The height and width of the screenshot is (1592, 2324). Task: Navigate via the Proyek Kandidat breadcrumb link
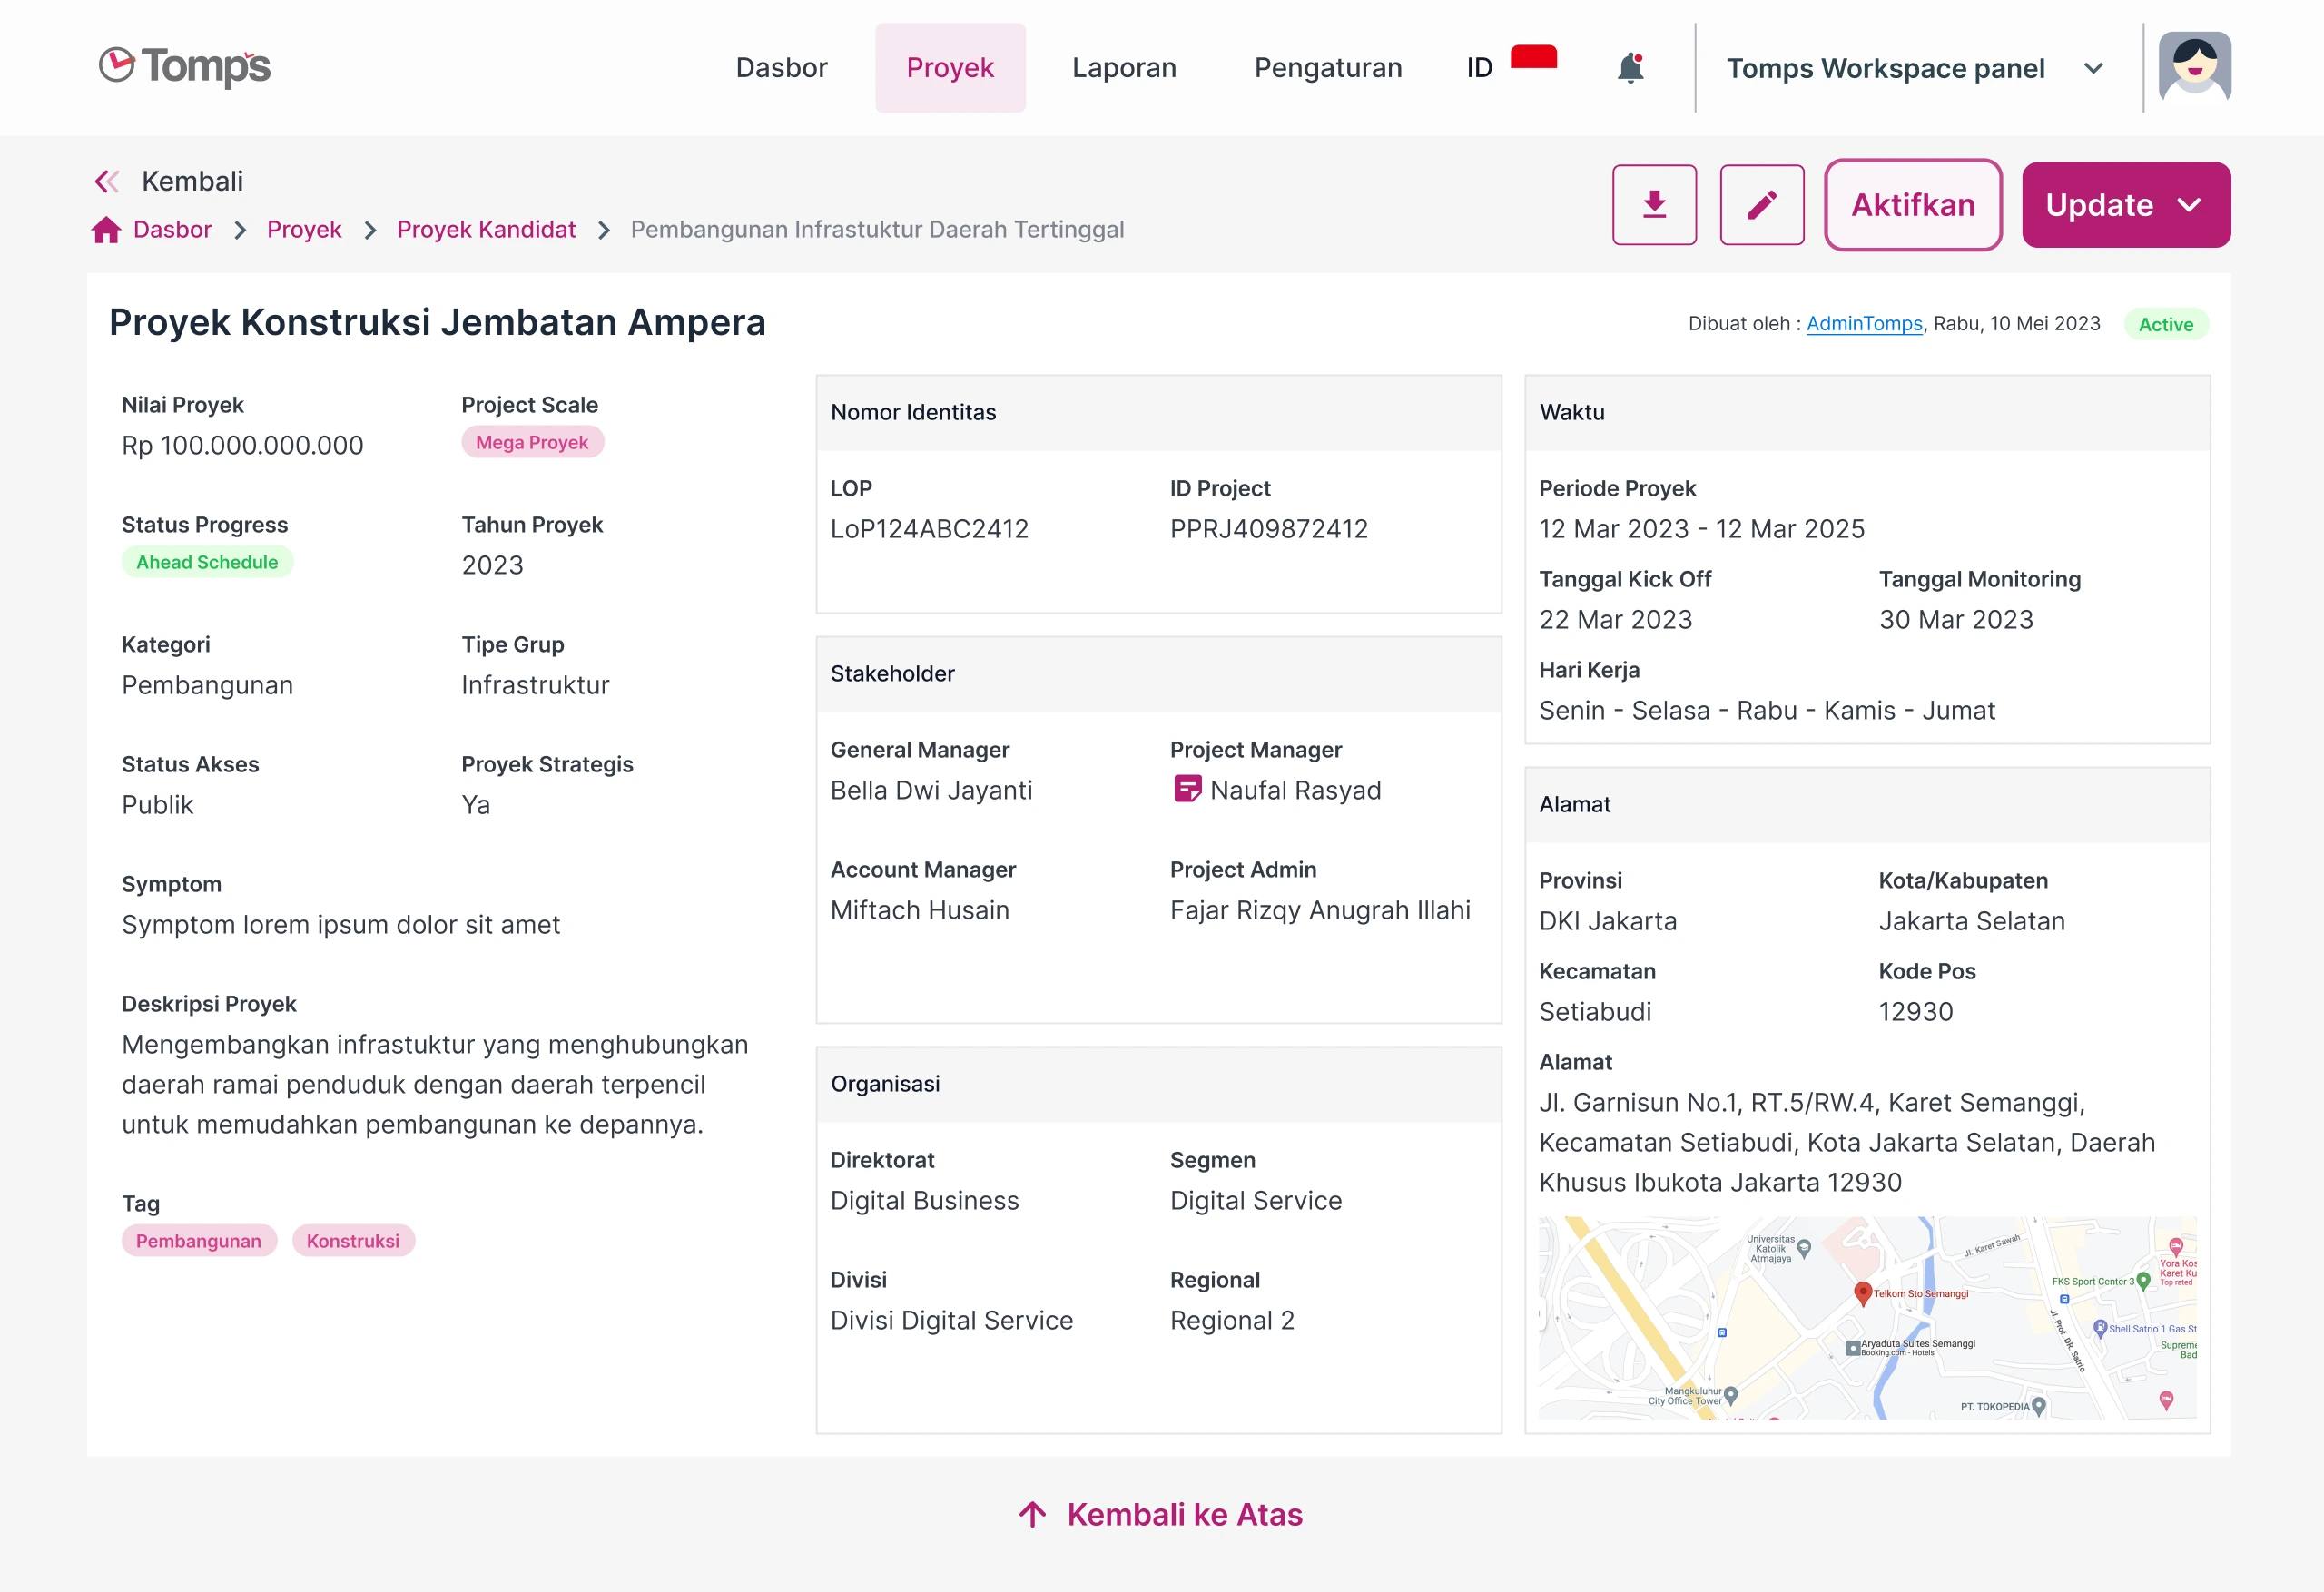tap(486, 229)
